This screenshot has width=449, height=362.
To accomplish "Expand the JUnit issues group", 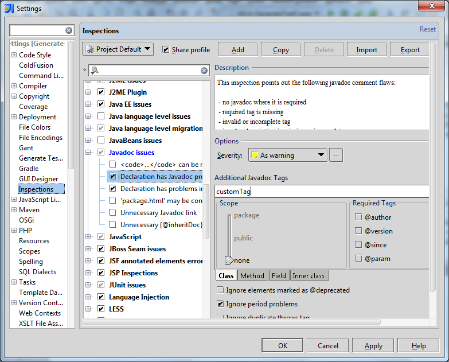I will coord(88,285).
